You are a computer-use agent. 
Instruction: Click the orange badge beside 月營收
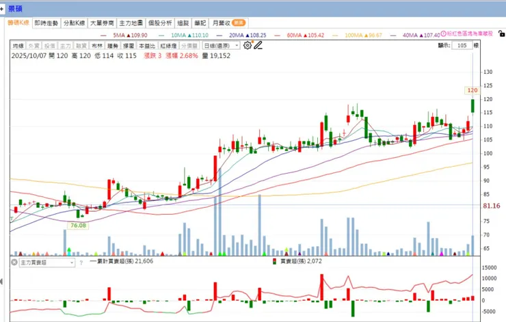239,23
